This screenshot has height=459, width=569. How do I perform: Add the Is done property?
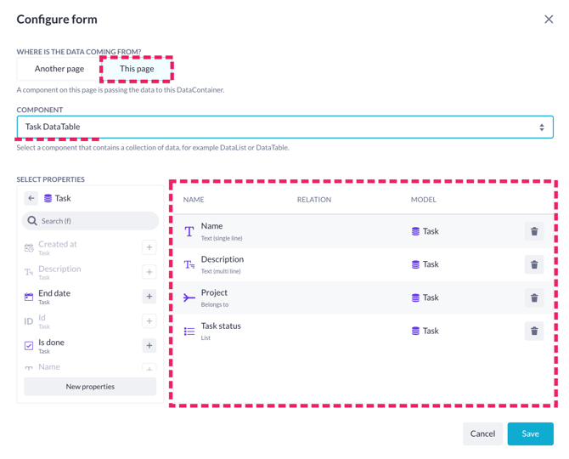pyautogui.click(x=149, y=345)
